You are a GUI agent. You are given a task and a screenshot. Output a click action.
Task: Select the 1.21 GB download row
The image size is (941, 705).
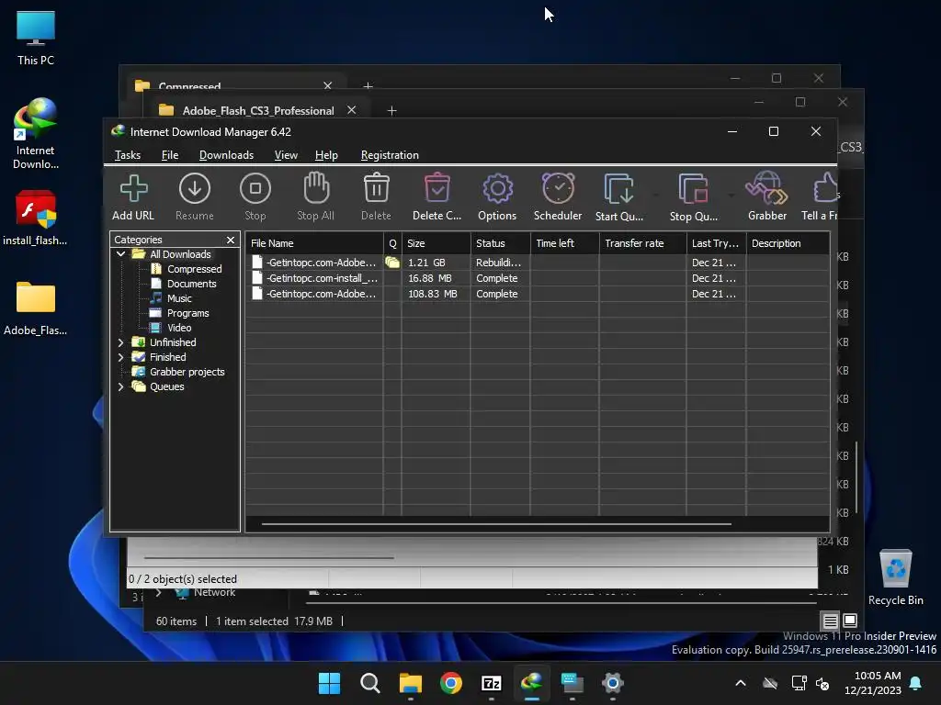(x=537, y=263)
